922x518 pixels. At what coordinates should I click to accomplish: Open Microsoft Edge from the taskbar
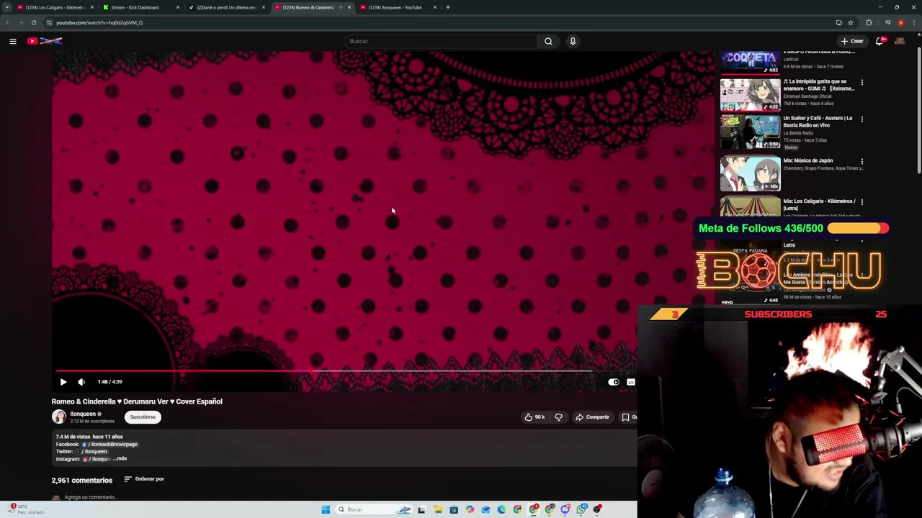pos(501,509)
